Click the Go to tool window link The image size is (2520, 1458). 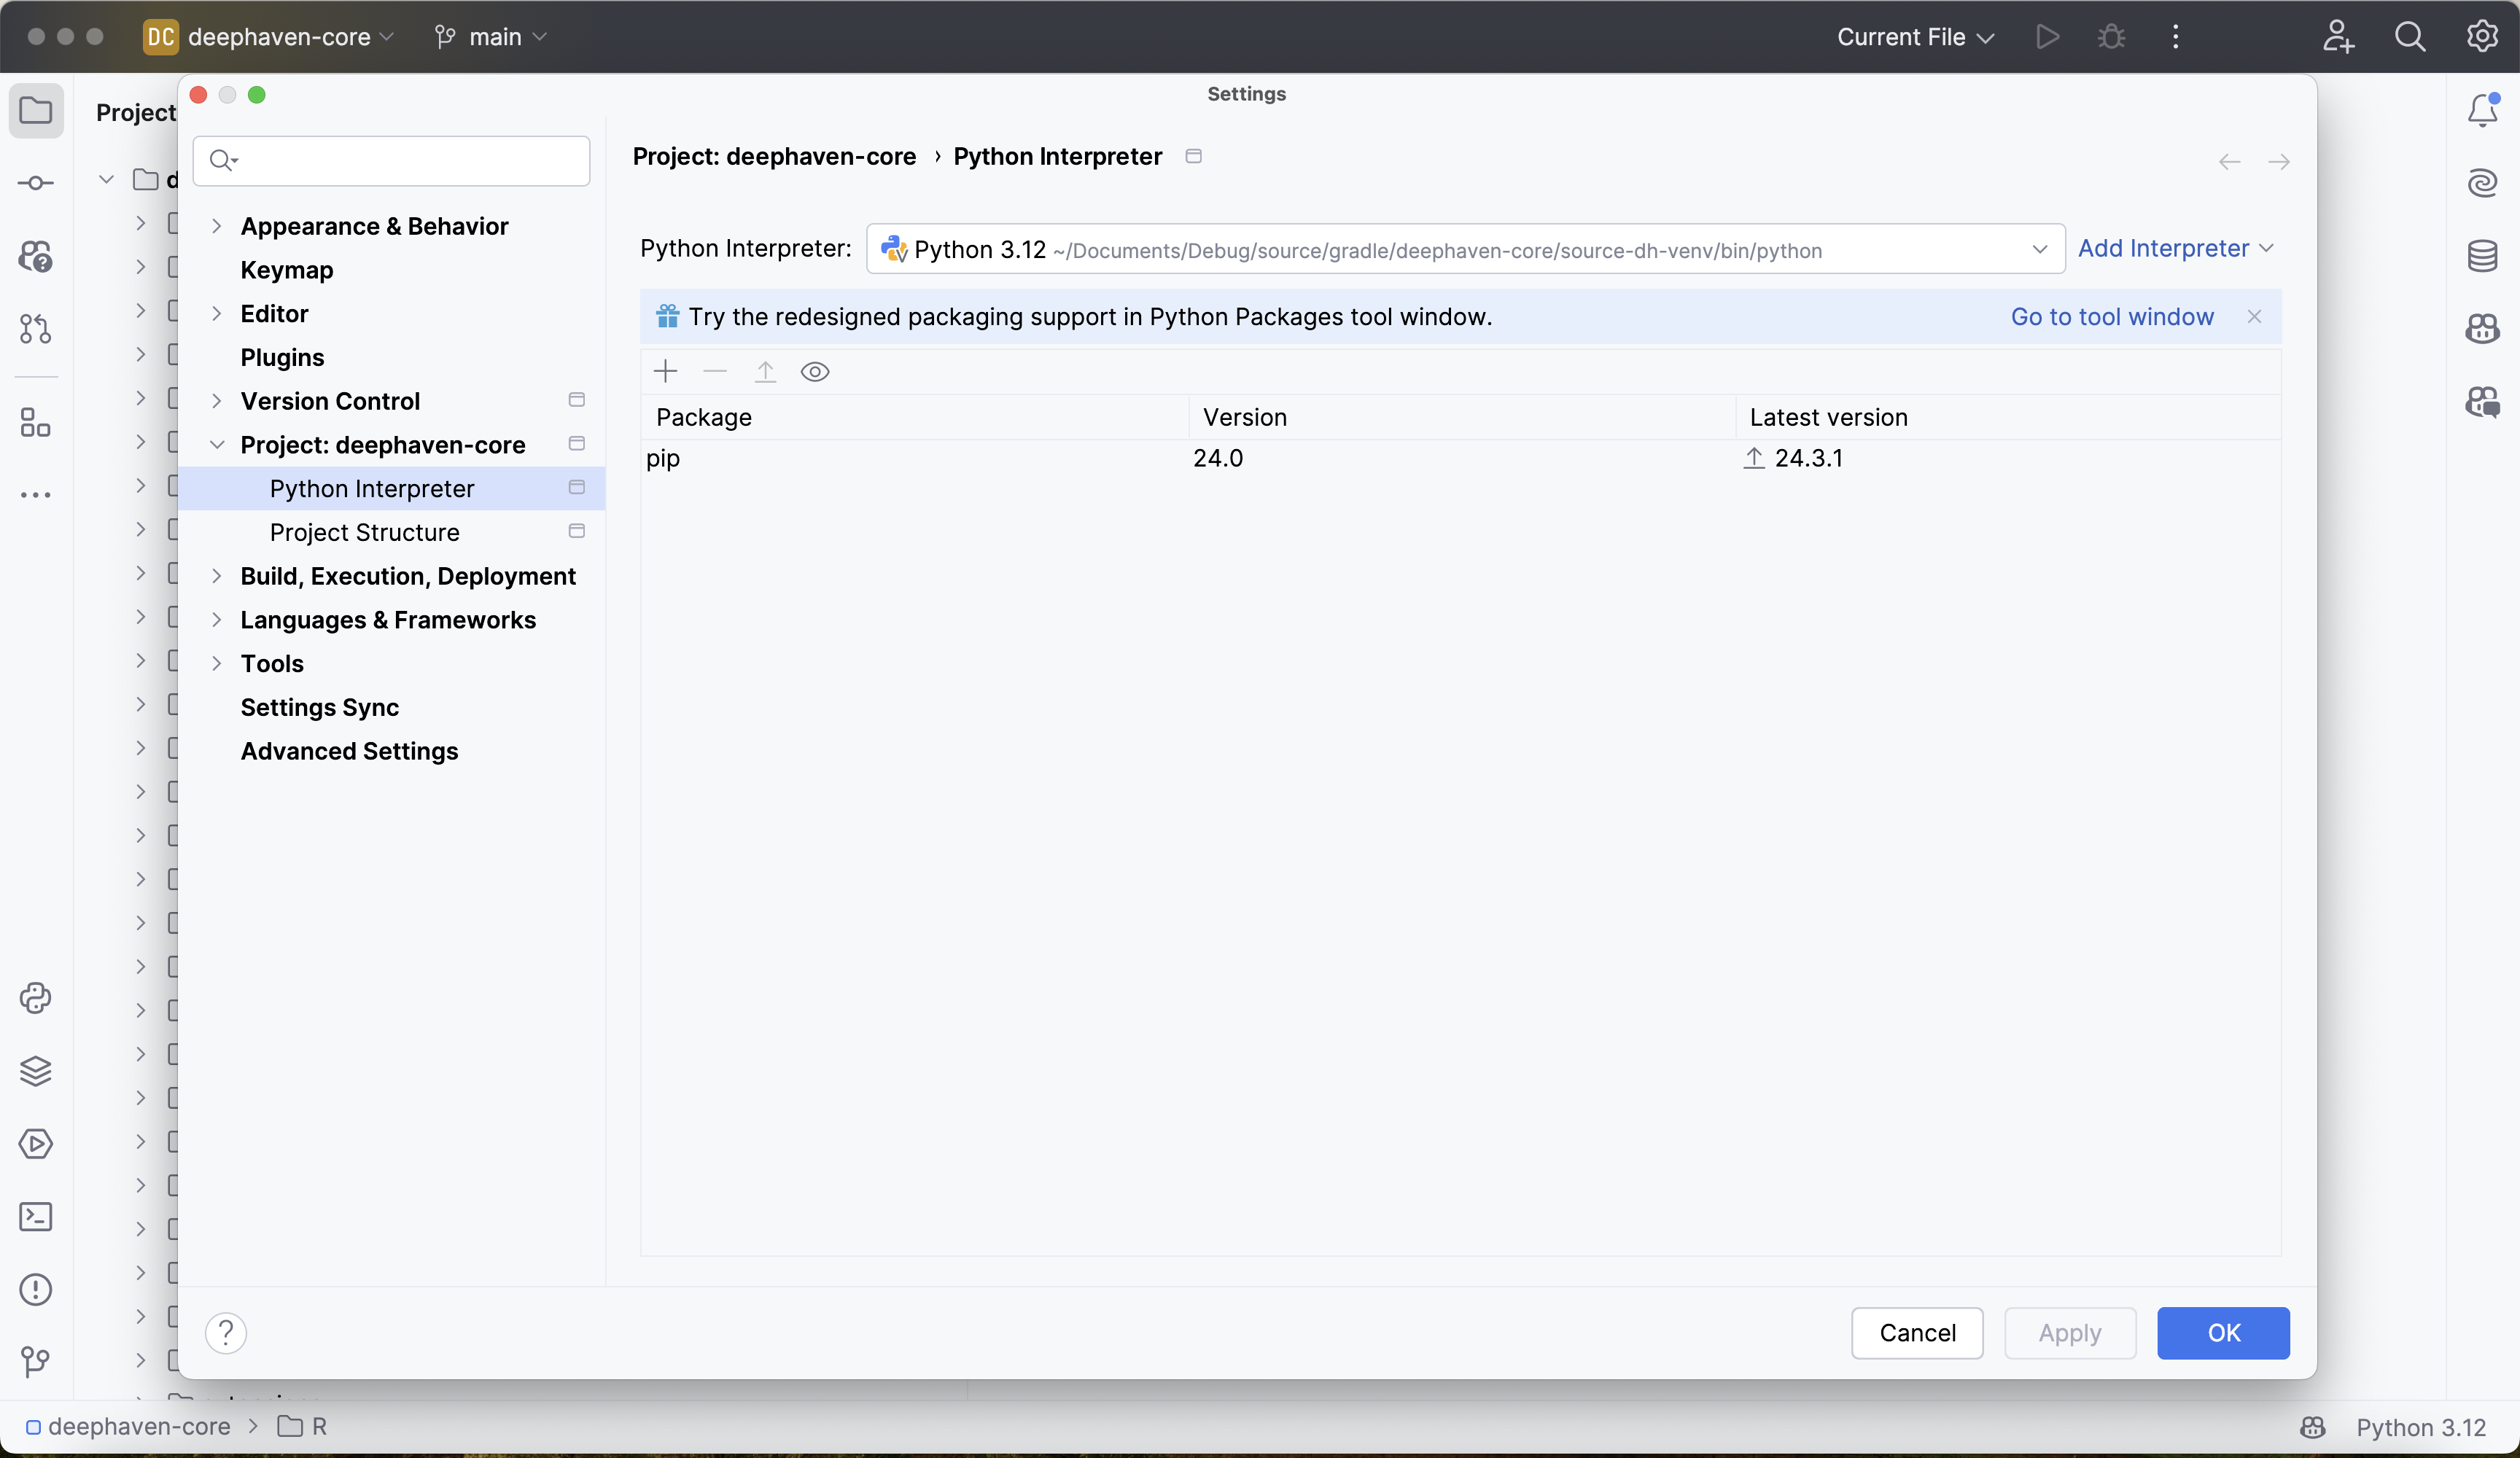(2112, 317)
